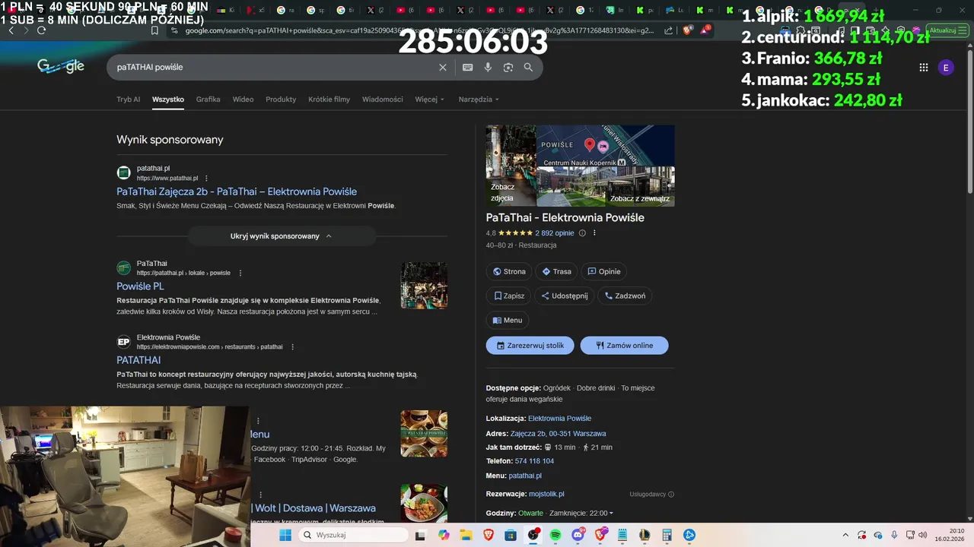Click the Opinie reviews button
This screenshot has width=974, height=547.
(604, 271)
